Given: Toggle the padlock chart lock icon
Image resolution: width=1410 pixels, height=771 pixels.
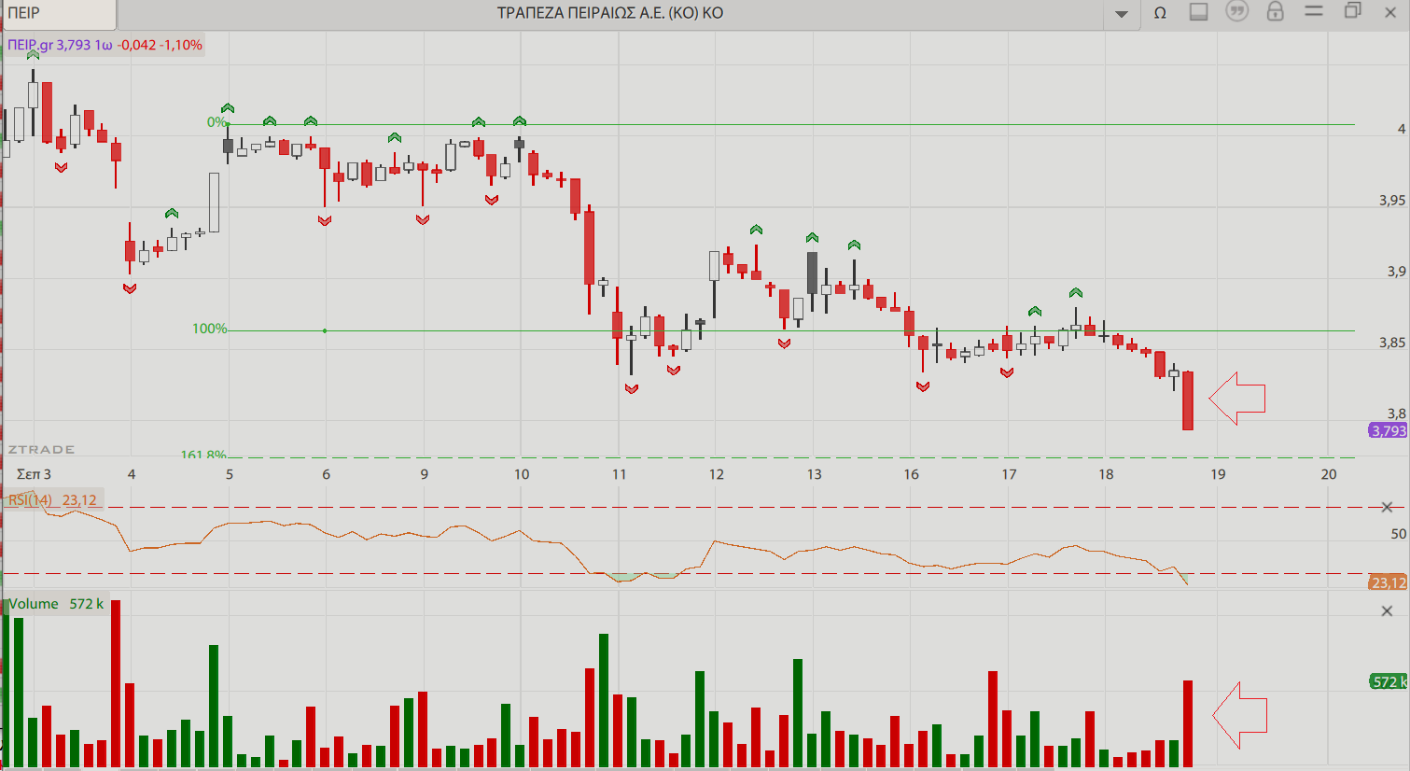Looking at the screenshot, I should [1275, 12].
